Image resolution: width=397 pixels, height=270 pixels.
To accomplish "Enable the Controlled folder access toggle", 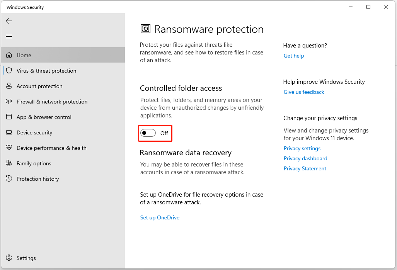I will click(x=148, y=133).
